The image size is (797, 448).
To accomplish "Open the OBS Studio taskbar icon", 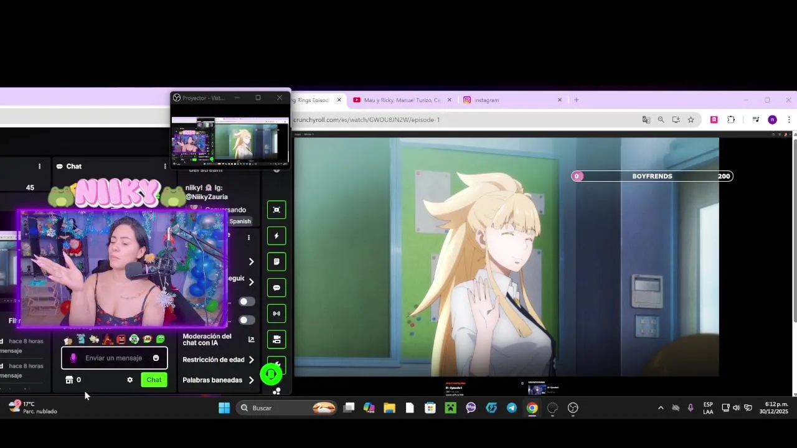I will pos(573,408).
